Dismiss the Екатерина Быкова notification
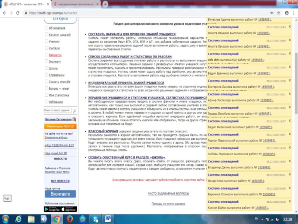The height and width of the screenshot is (224, 298). (x=290, y=80)
